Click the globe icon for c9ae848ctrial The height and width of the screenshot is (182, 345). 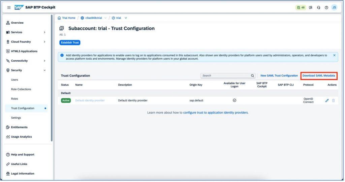coord(83,18)
